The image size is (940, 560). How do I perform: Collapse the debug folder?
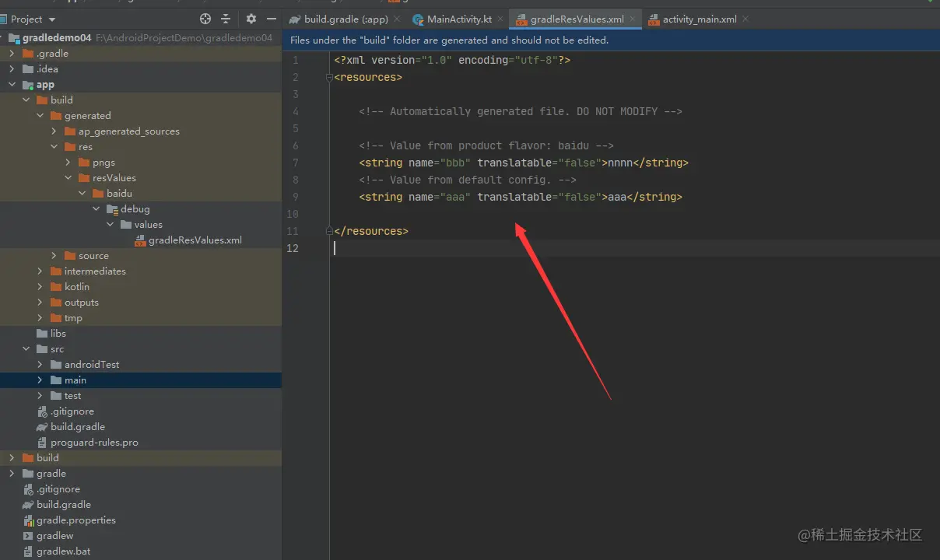(96, 209)
